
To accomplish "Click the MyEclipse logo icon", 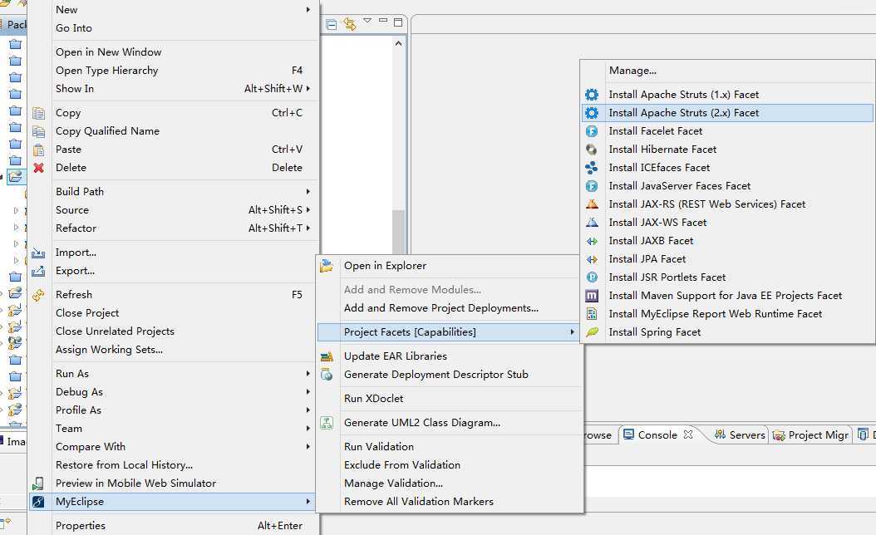I will 38,502.
